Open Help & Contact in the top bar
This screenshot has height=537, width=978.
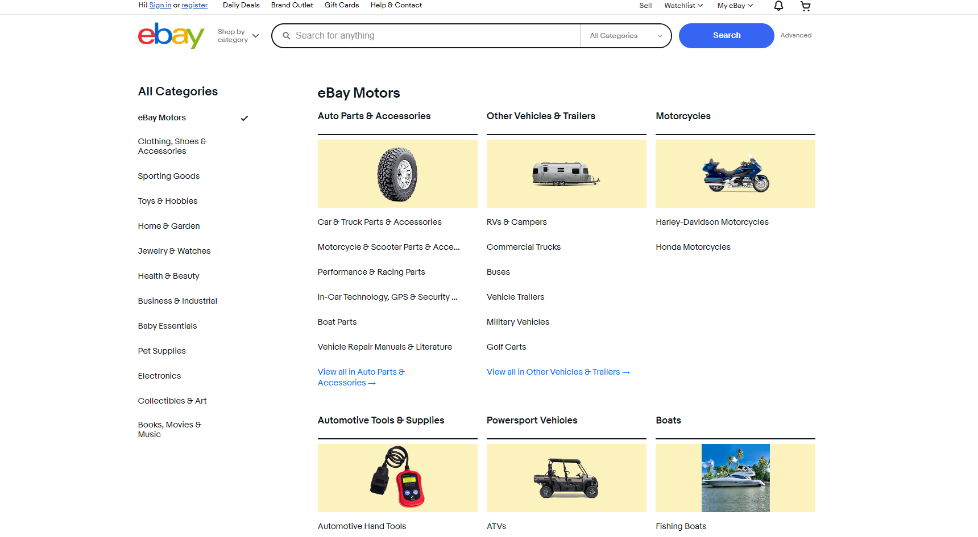tap(396, 5)
